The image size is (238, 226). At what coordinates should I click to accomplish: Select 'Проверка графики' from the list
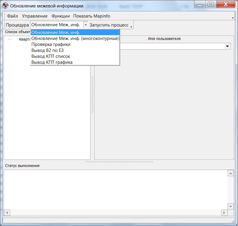[x=51, y=44]
